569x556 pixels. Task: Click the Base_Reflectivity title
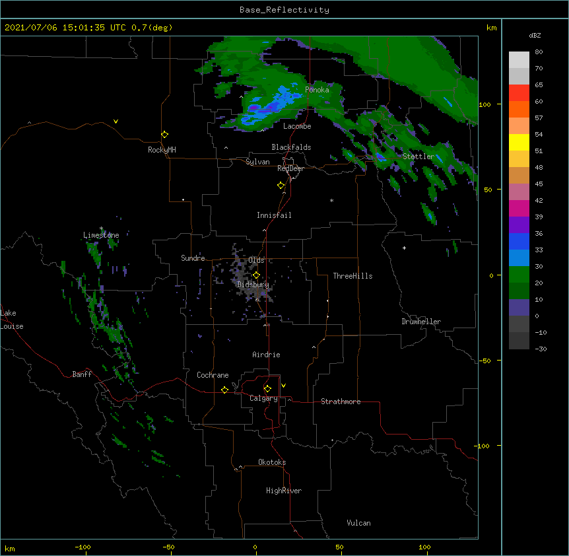click(x=284, y=10)
